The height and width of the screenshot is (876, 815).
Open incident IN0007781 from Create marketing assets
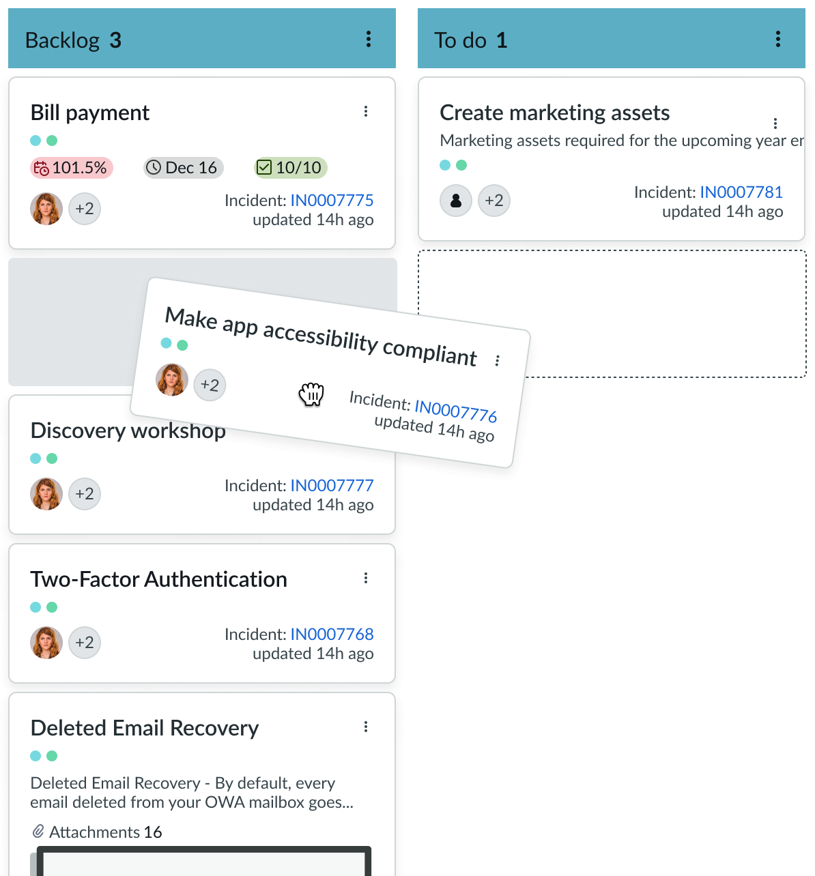point(741,192)
